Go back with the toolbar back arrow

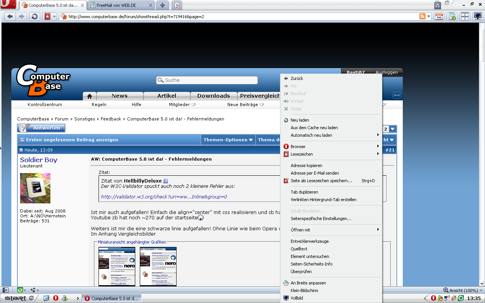[10, 17]
